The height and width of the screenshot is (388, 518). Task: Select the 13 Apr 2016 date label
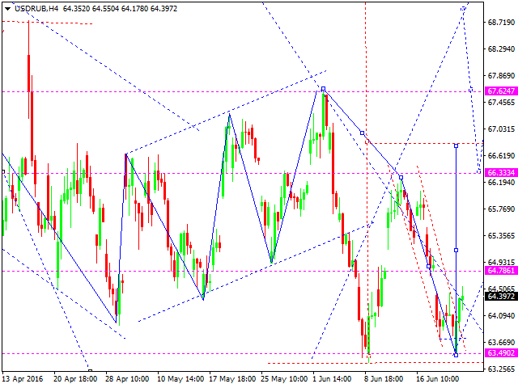coord(23,379)
